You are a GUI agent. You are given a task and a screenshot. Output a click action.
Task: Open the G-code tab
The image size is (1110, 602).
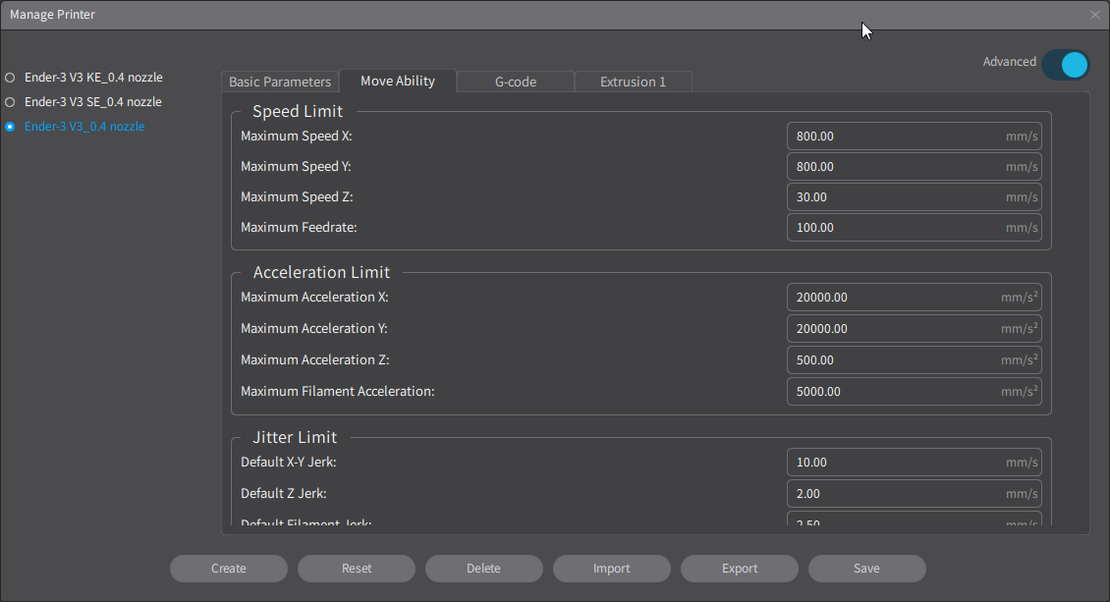[516, 82]
